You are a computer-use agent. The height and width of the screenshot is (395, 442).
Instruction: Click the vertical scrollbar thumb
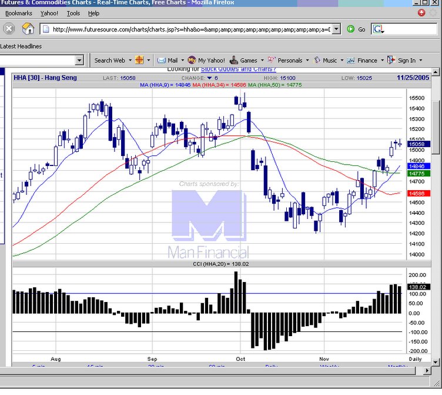pos(436,127)
